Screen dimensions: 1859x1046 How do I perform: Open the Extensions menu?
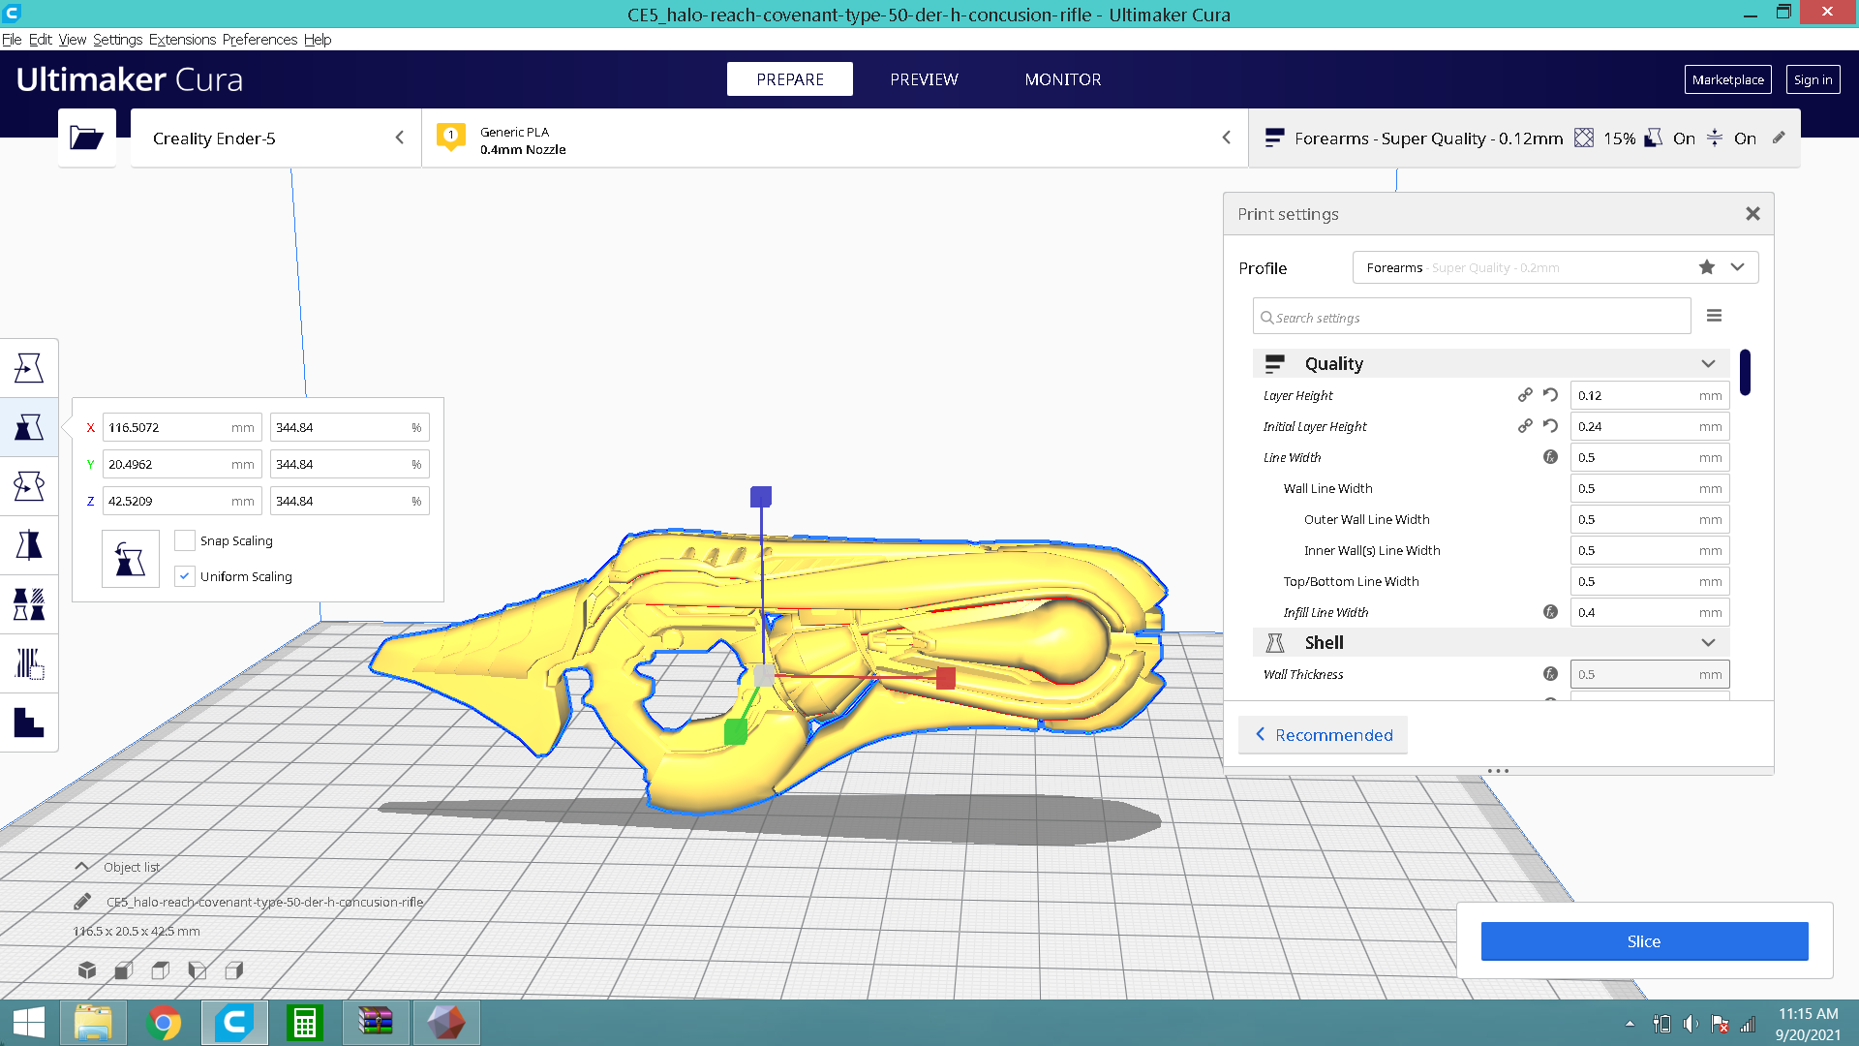click(x=182, y=40)
